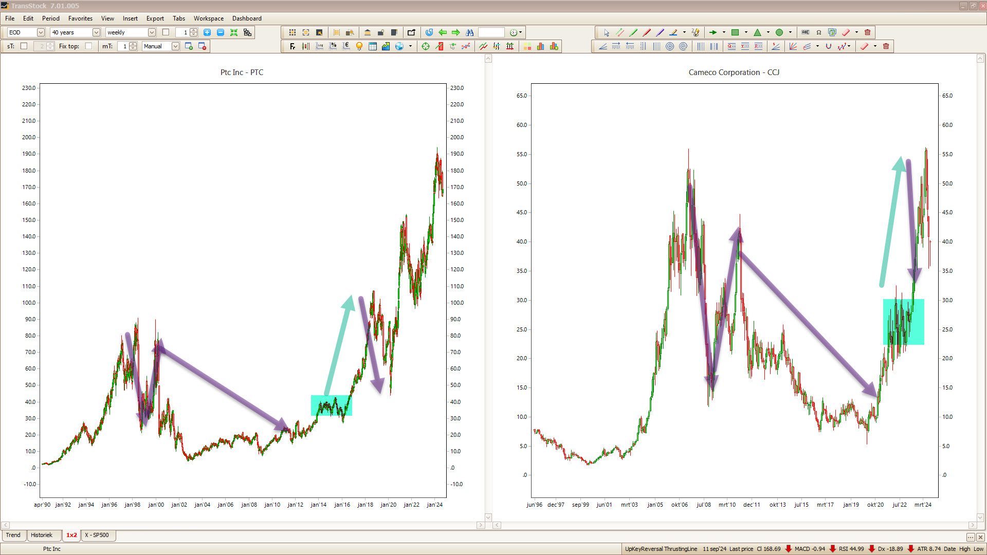The image size is (987, 555).
Task: Open the 40 years period dropdown
Action: [x=96, y=32]
